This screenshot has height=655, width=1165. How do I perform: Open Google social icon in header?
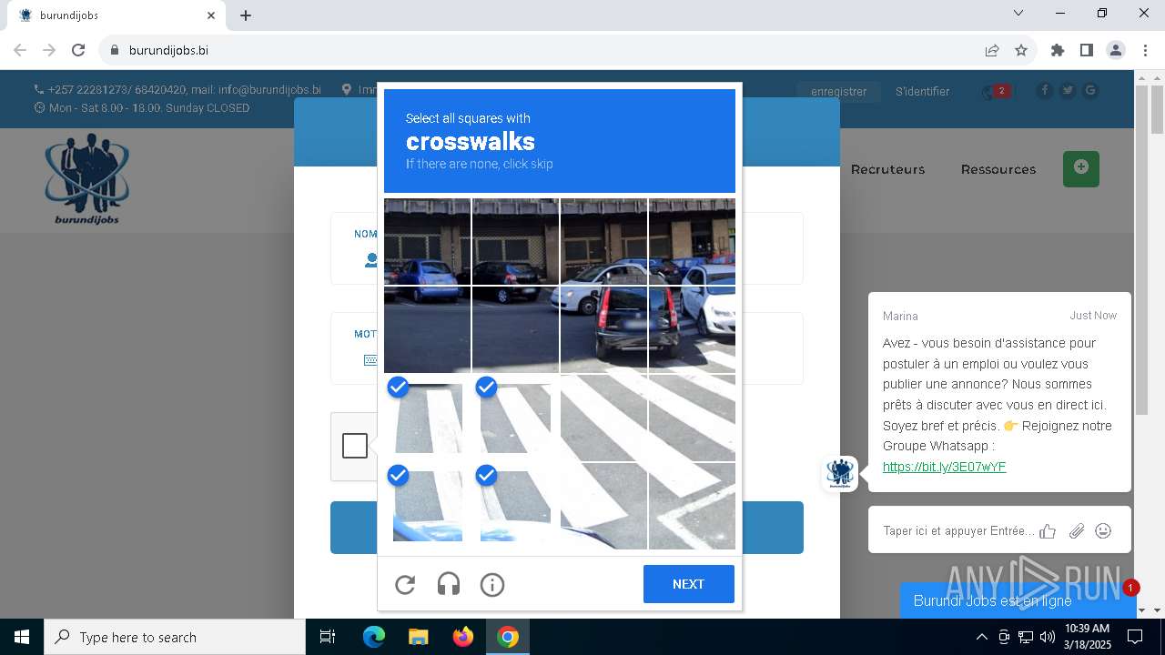pos(1090,90)
